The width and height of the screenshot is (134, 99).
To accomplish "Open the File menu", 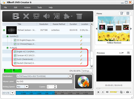I will pyautogui.click(x=5, y=7).
